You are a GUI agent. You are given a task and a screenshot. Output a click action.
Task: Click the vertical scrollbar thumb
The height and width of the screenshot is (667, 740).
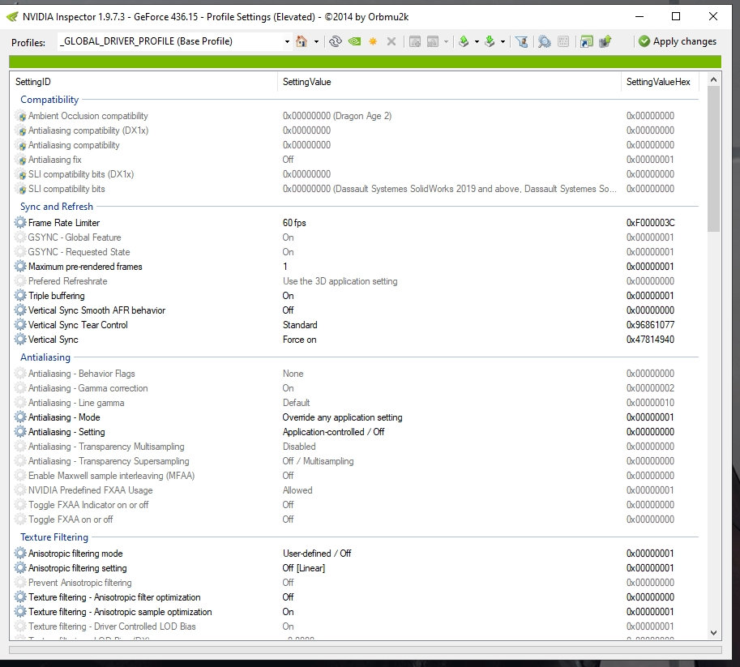713,159
